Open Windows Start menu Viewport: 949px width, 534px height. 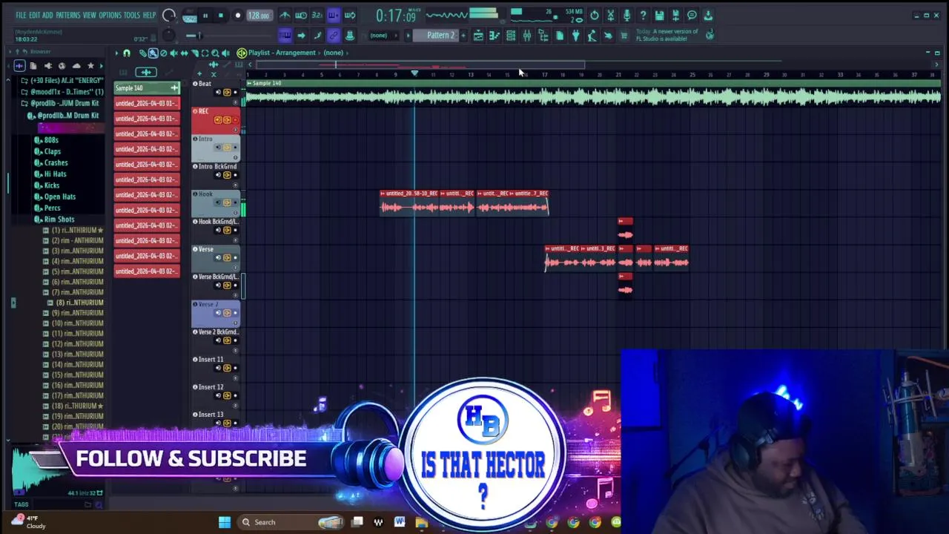point(224,522)
